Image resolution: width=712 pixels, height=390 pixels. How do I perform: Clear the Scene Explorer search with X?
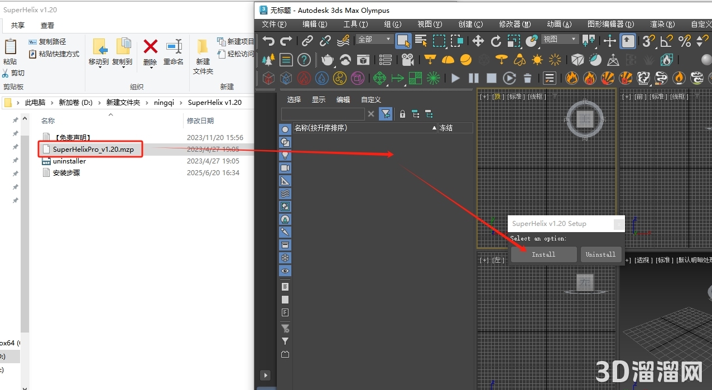click(x=371, y=114)
